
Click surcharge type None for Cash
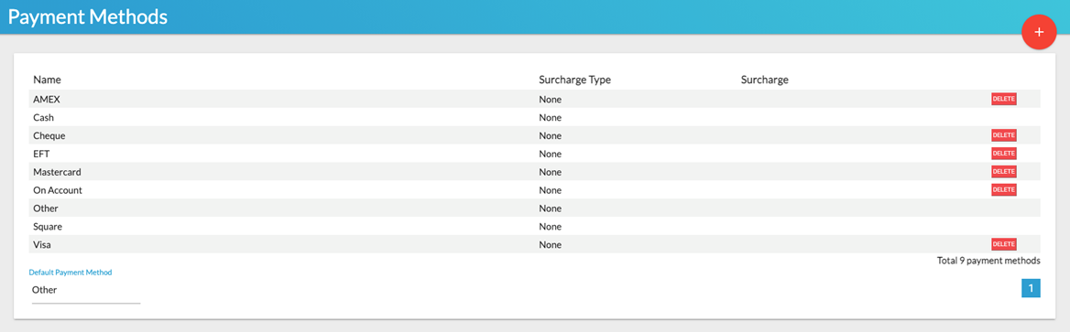[550, 117]
